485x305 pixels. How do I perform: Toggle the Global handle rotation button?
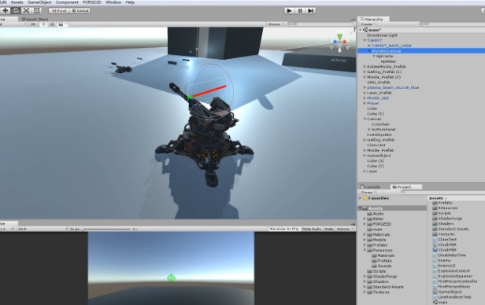pyautogui.click(x=80, y=10)
